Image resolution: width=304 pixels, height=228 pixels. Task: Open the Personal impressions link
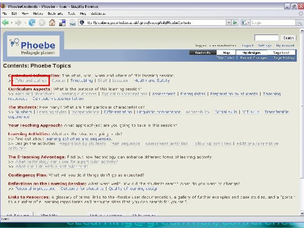tap(35, 188)
